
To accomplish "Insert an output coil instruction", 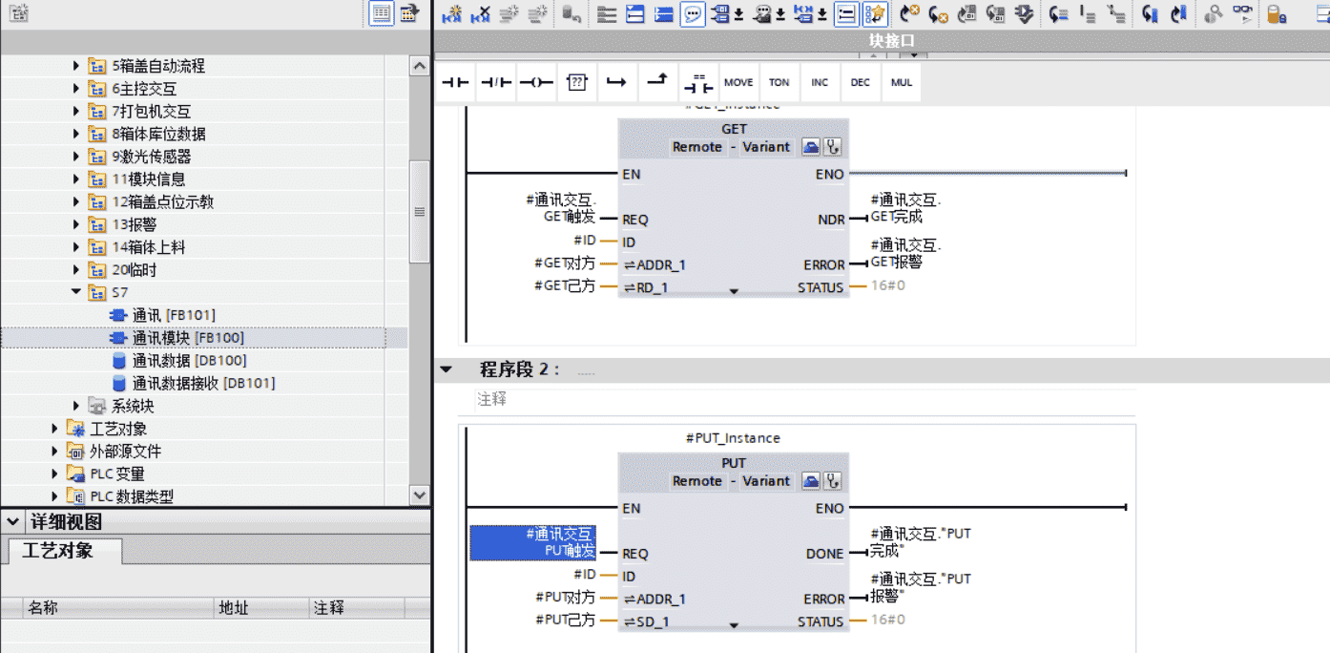I will [x=536, y=83].
